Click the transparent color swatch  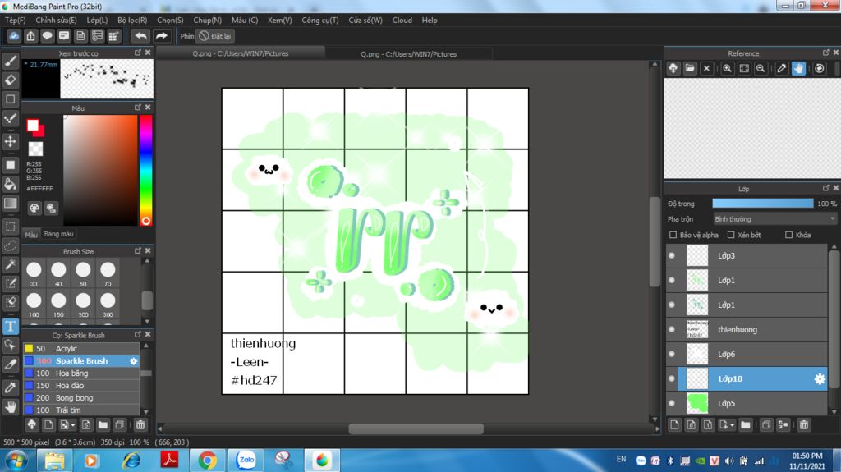35,149
